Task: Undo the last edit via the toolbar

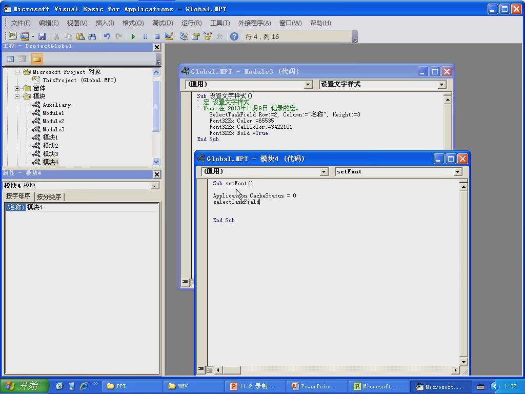Action: (x=107, y=36)
